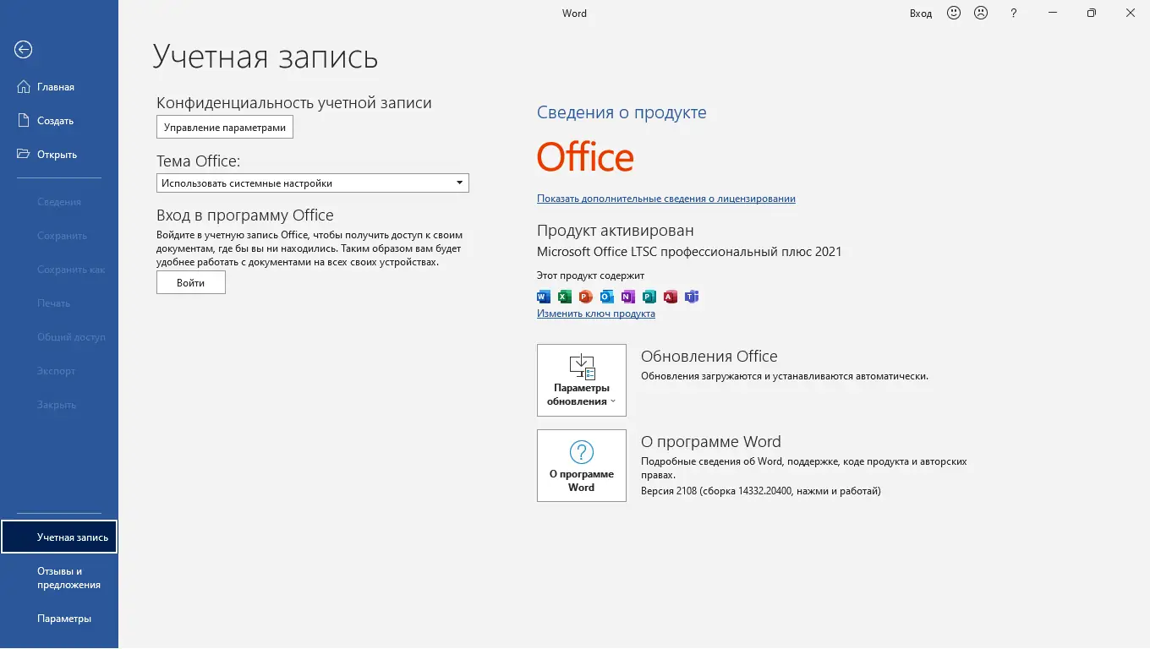Click the OneNote product icon

pos(627,297)
